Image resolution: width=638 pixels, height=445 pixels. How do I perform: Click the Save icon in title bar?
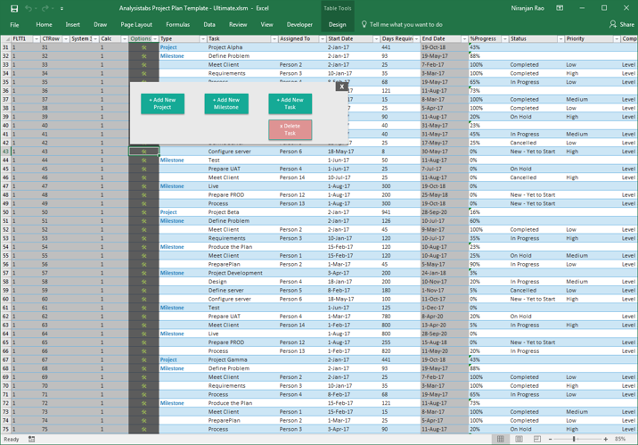tap(14, 8)
